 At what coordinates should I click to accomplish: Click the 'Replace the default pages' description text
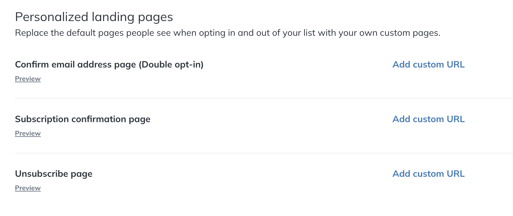(x=227, y=33)
